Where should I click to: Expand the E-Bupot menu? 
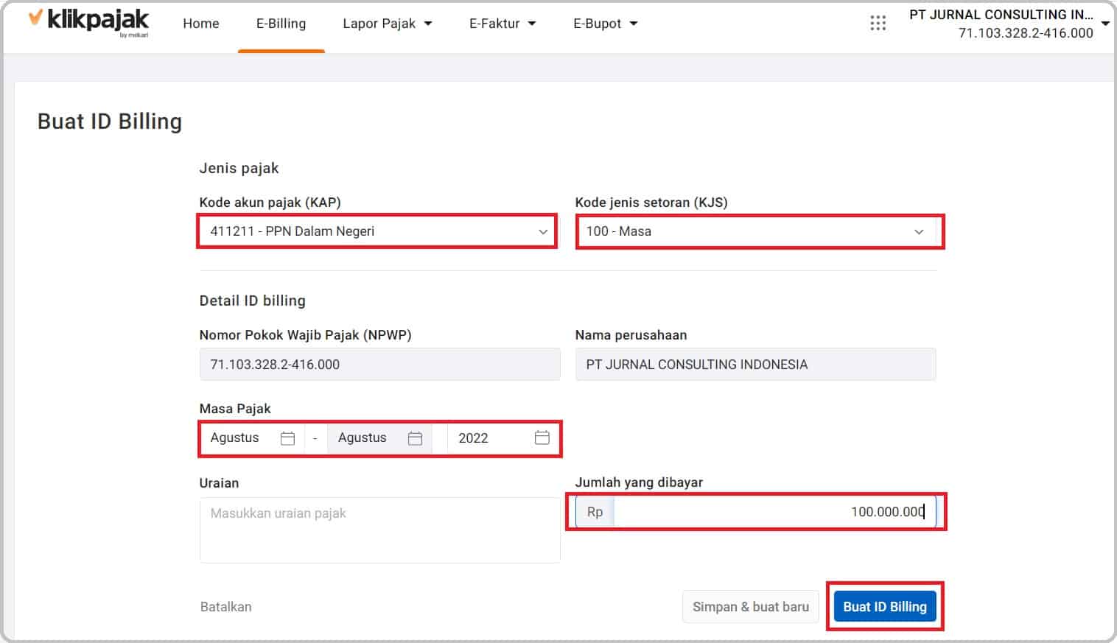coord(604,23)
